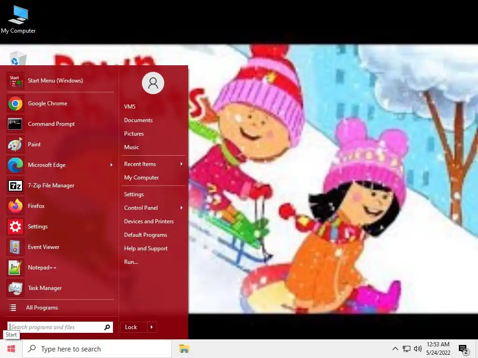Open Command Prompt icon
Viewport: 478px width, 358px height.
[15, 124]
